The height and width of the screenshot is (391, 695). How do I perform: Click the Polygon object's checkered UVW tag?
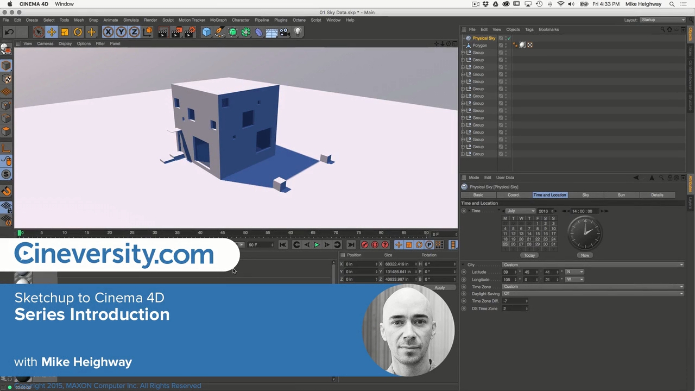[529, 45]
